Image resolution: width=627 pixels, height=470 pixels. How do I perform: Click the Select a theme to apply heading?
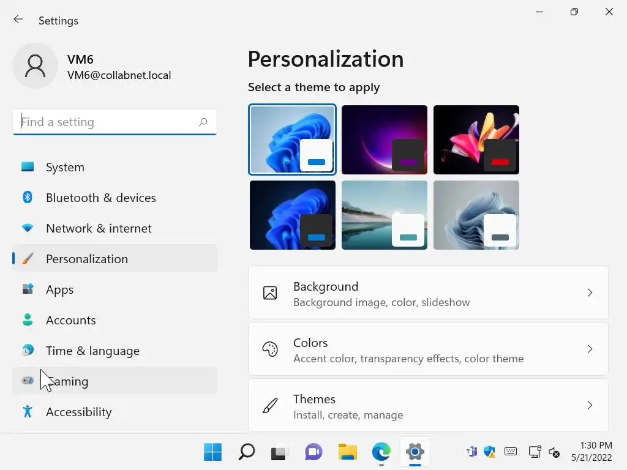point(314,87)
